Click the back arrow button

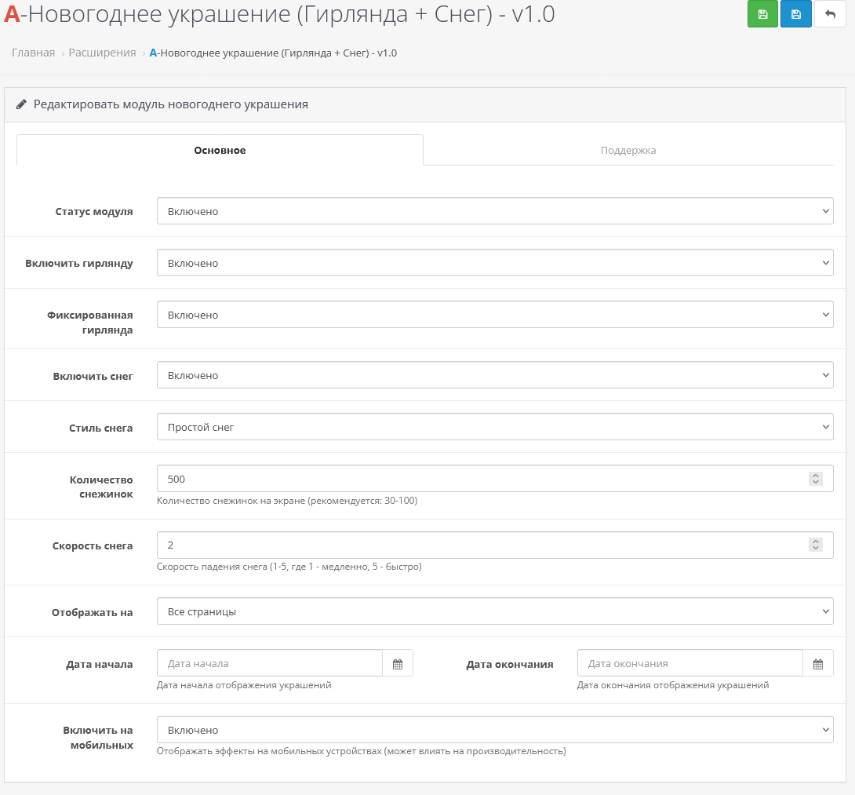point(830,15)
